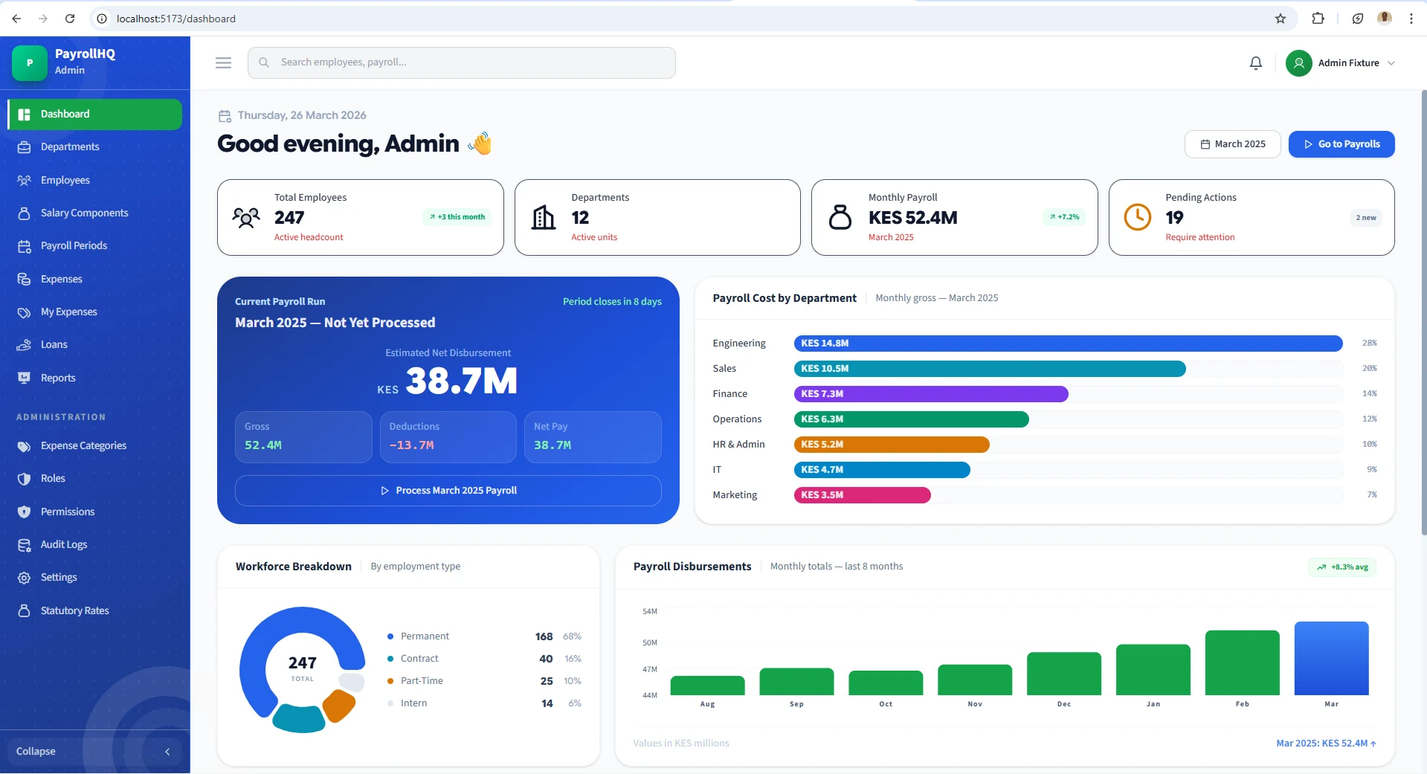1427x774 pixels.
Task: Click the search employees input field
Action: (461, 62)
